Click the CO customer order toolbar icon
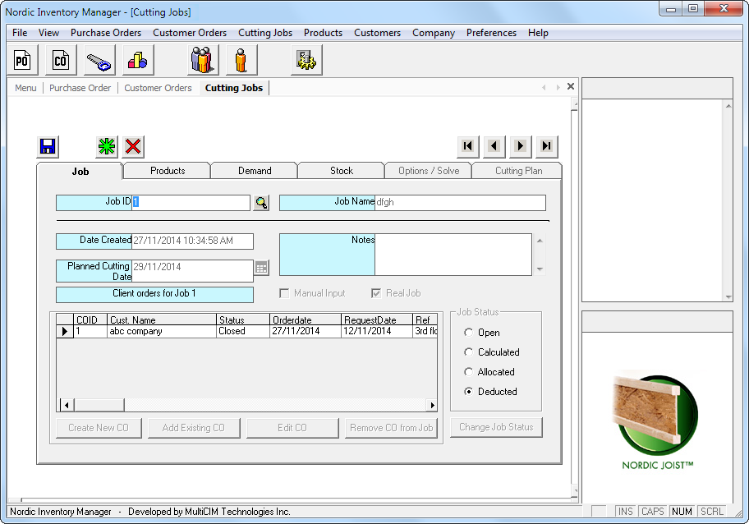749x524 pixels. click(60, 60)
